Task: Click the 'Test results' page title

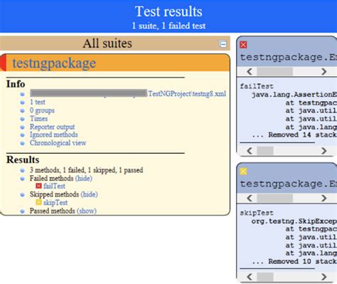Action: point(168,11)
